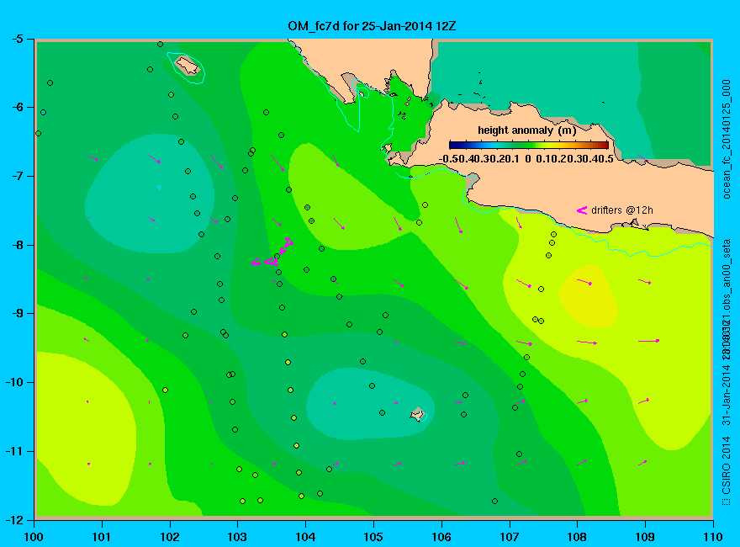Click x-axis tick label 106
This screenshot has width=740, height=547.
coord(441,537)
